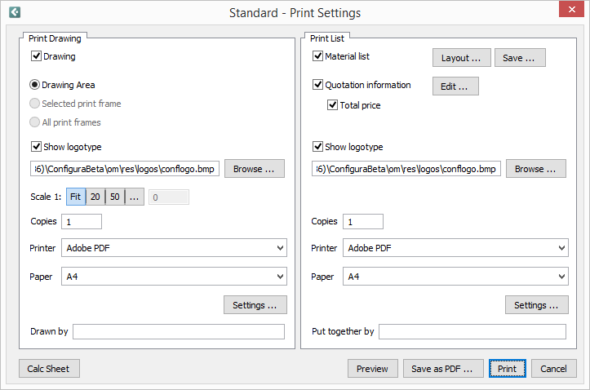The height and width of the screenshot is (390, 590).
Task: Select the Fit scale button
Action: (x=75, y=197)
